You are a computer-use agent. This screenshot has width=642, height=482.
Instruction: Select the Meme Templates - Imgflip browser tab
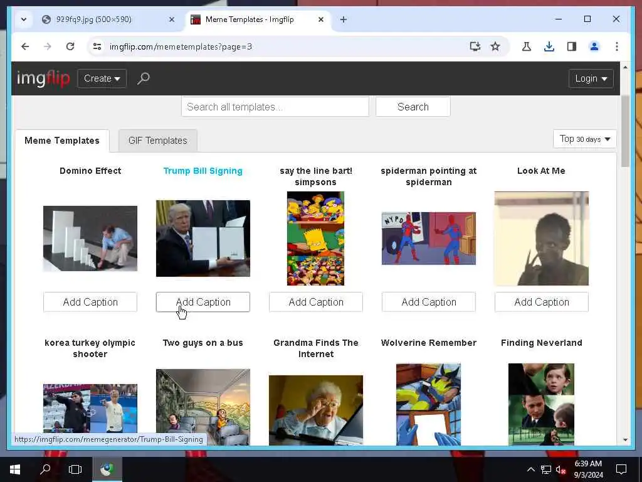[258, 19]
